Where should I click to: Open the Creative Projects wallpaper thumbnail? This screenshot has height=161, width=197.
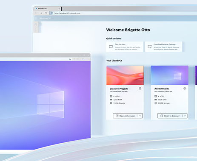[125, 75]
